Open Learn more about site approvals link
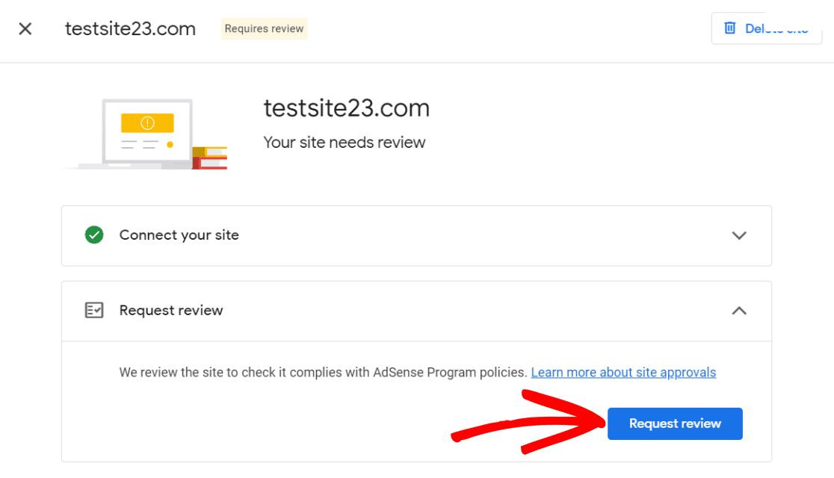The width and height of the screenshot is (834, 478). pyautogui.click(x=623, y=372)
